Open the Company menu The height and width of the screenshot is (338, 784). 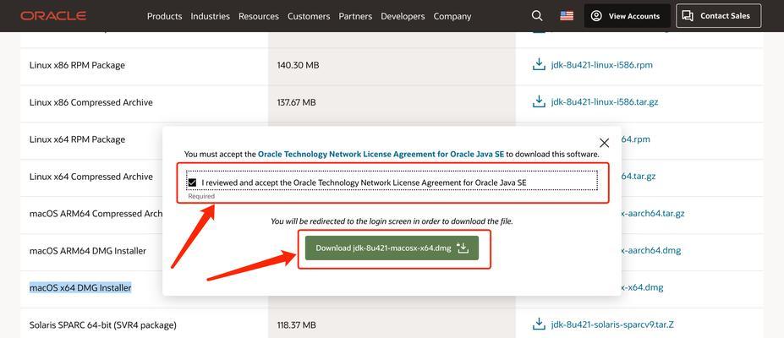point(452,16)
